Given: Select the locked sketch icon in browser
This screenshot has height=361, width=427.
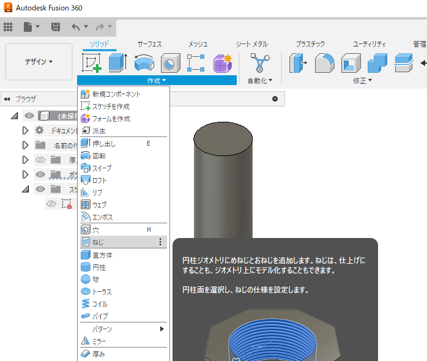Looking at the screenshot, I should pos(67,204).
